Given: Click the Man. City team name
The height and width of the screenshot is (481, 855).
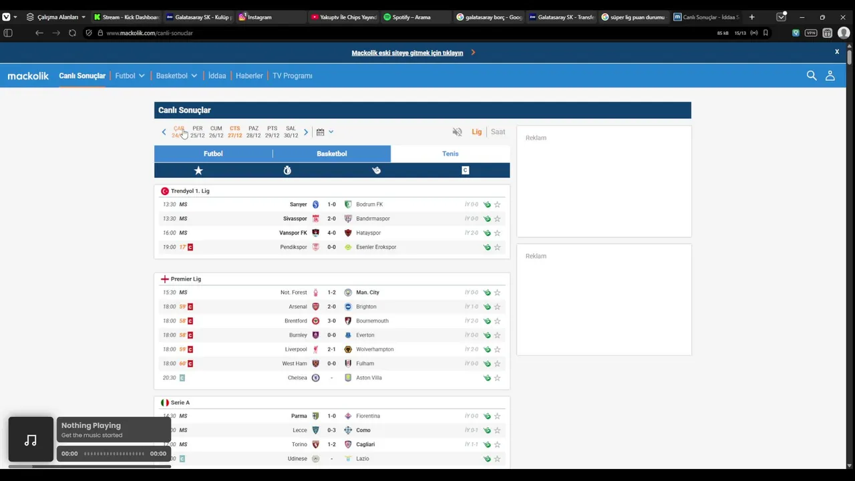Looking at the screenshot, I should (x=367, y=293).
